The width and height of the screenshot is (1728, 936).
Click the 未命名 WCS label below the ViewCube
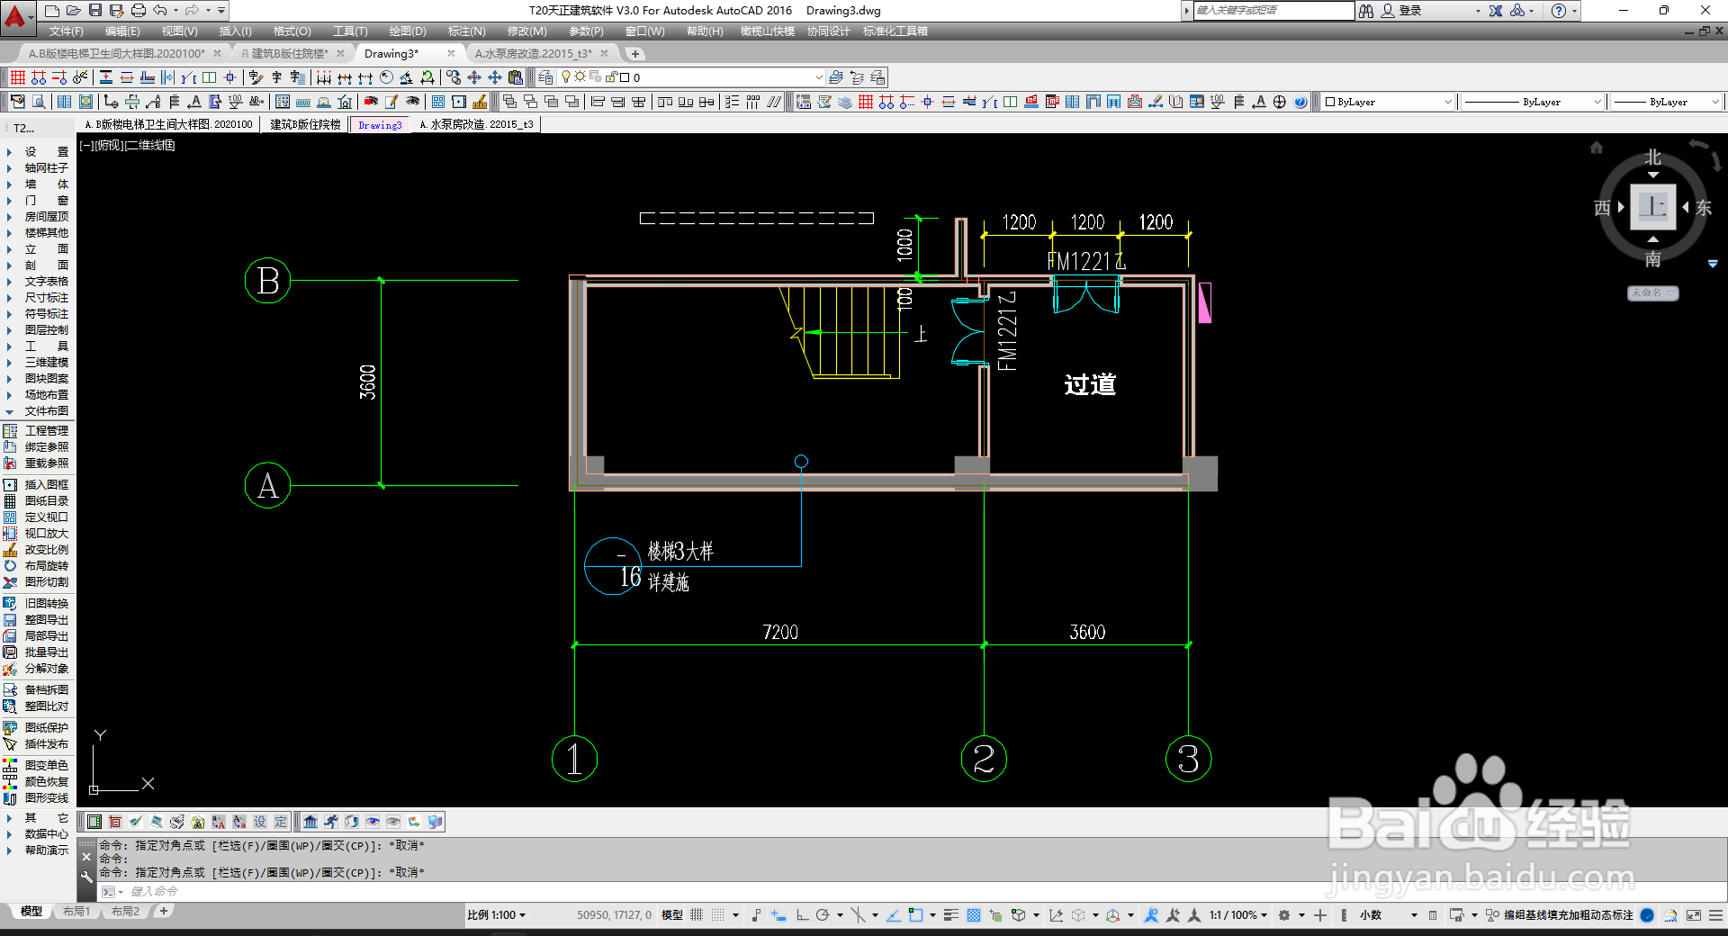pos(1652,293)
